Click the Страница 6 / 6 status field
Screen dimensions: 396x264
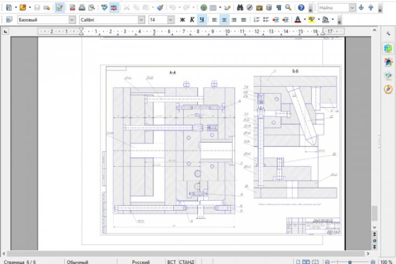20,262
